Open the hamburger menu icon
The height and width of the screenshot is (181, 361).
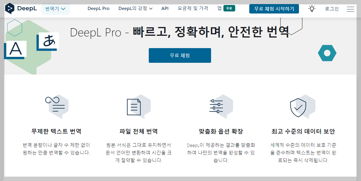pos(350,9)
